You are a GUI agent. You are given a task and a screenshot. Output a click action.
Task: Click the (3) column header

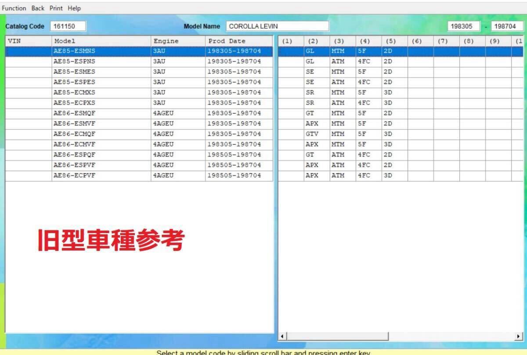343,41
